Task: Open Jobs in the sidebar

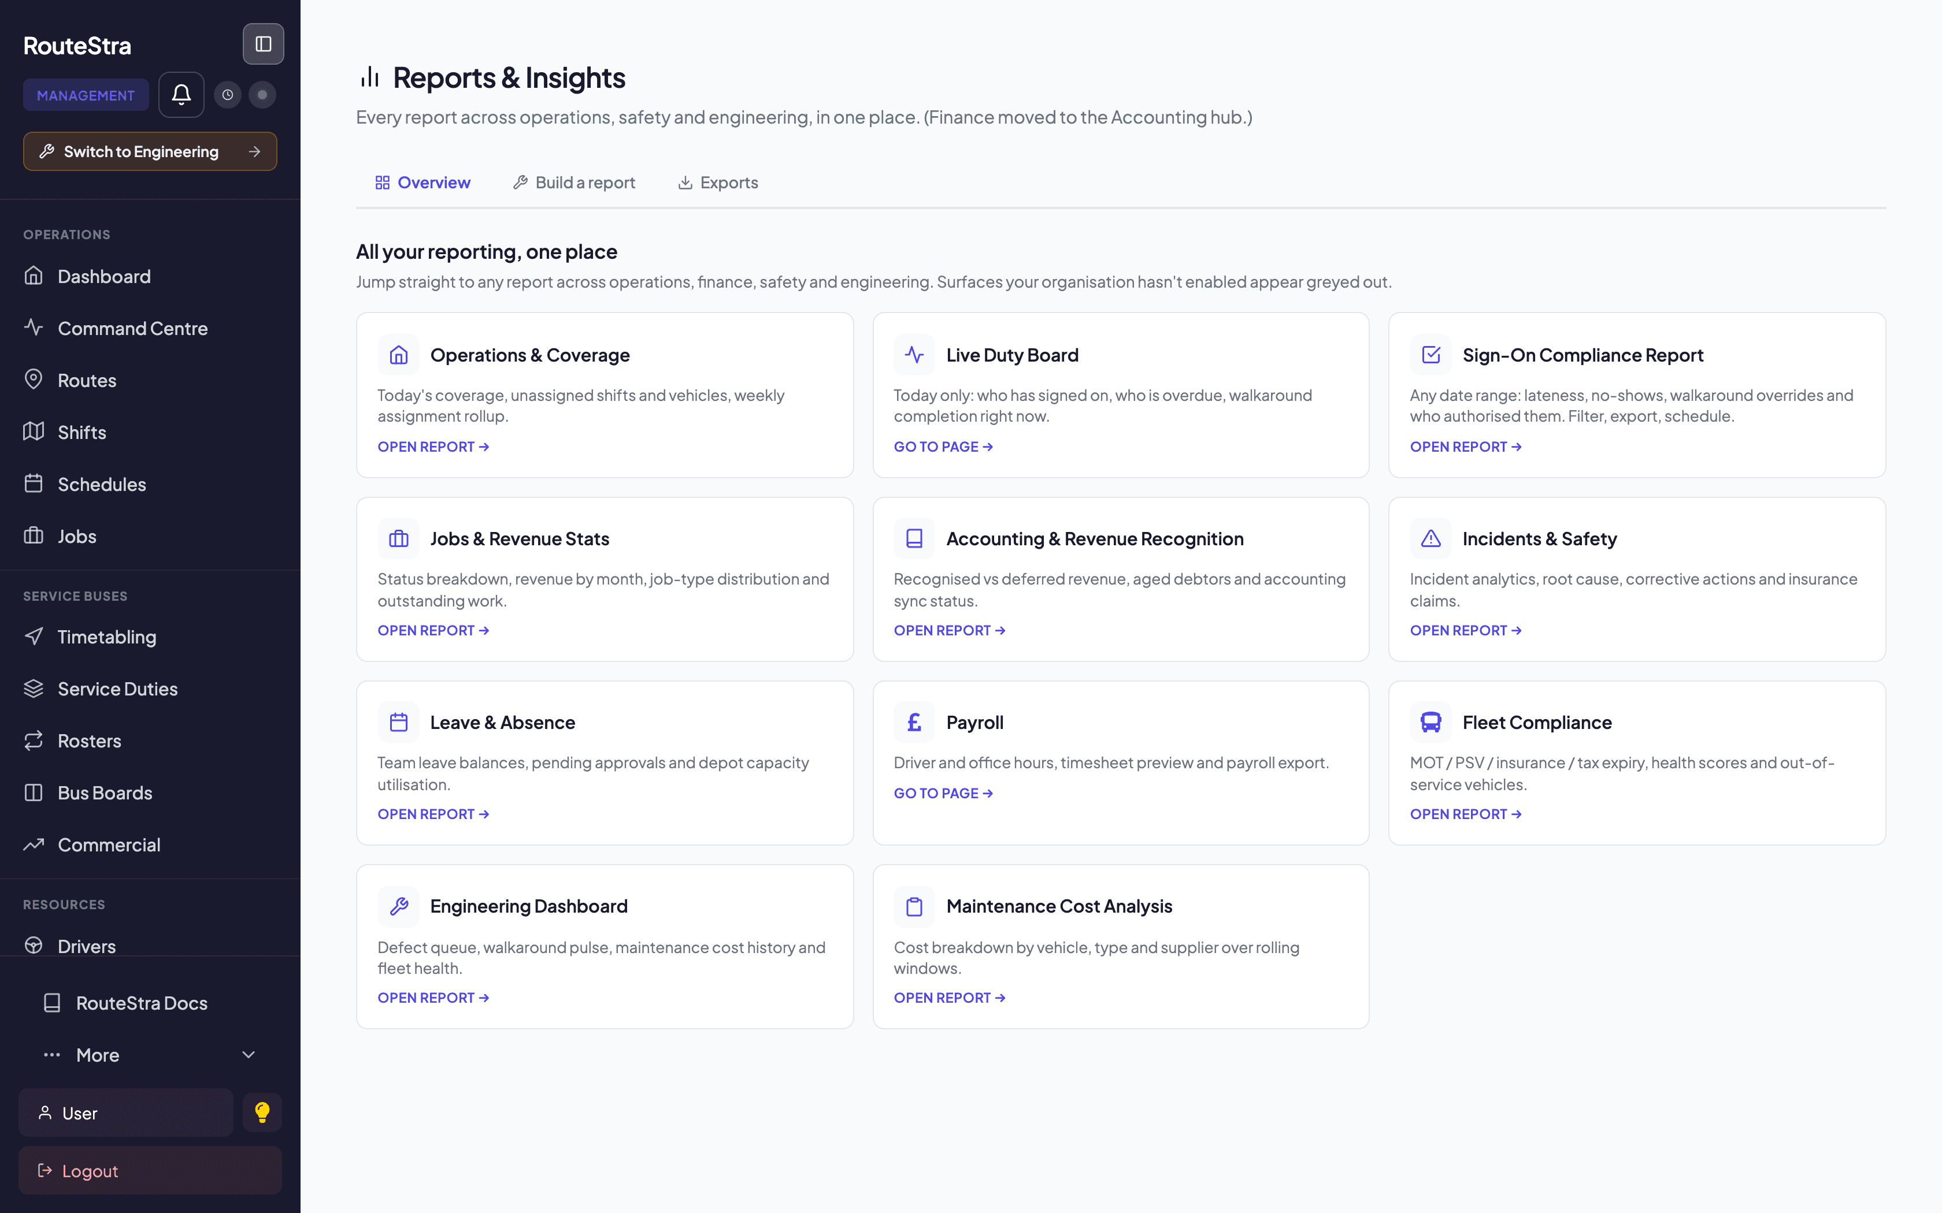Action: 150,536
